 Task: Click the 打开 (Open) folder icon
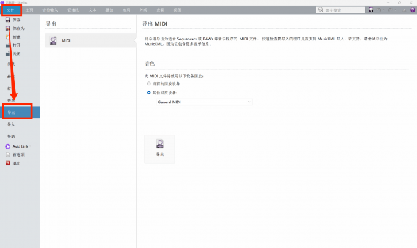[8, 45]
